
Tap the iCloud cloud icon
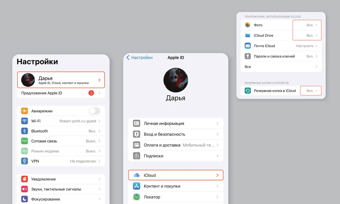pyautogui.click(x=137, y=175)
